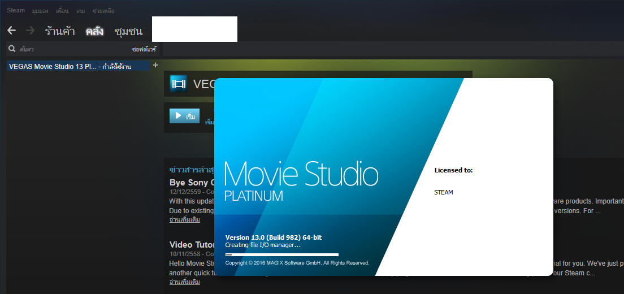This screenshot has height=294, width=624.
Task: Click the 'STEAM' licensee text
Action: [444, 193]
